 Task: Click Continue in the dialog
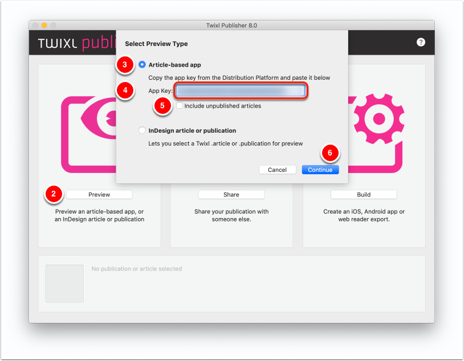[320, 170]
